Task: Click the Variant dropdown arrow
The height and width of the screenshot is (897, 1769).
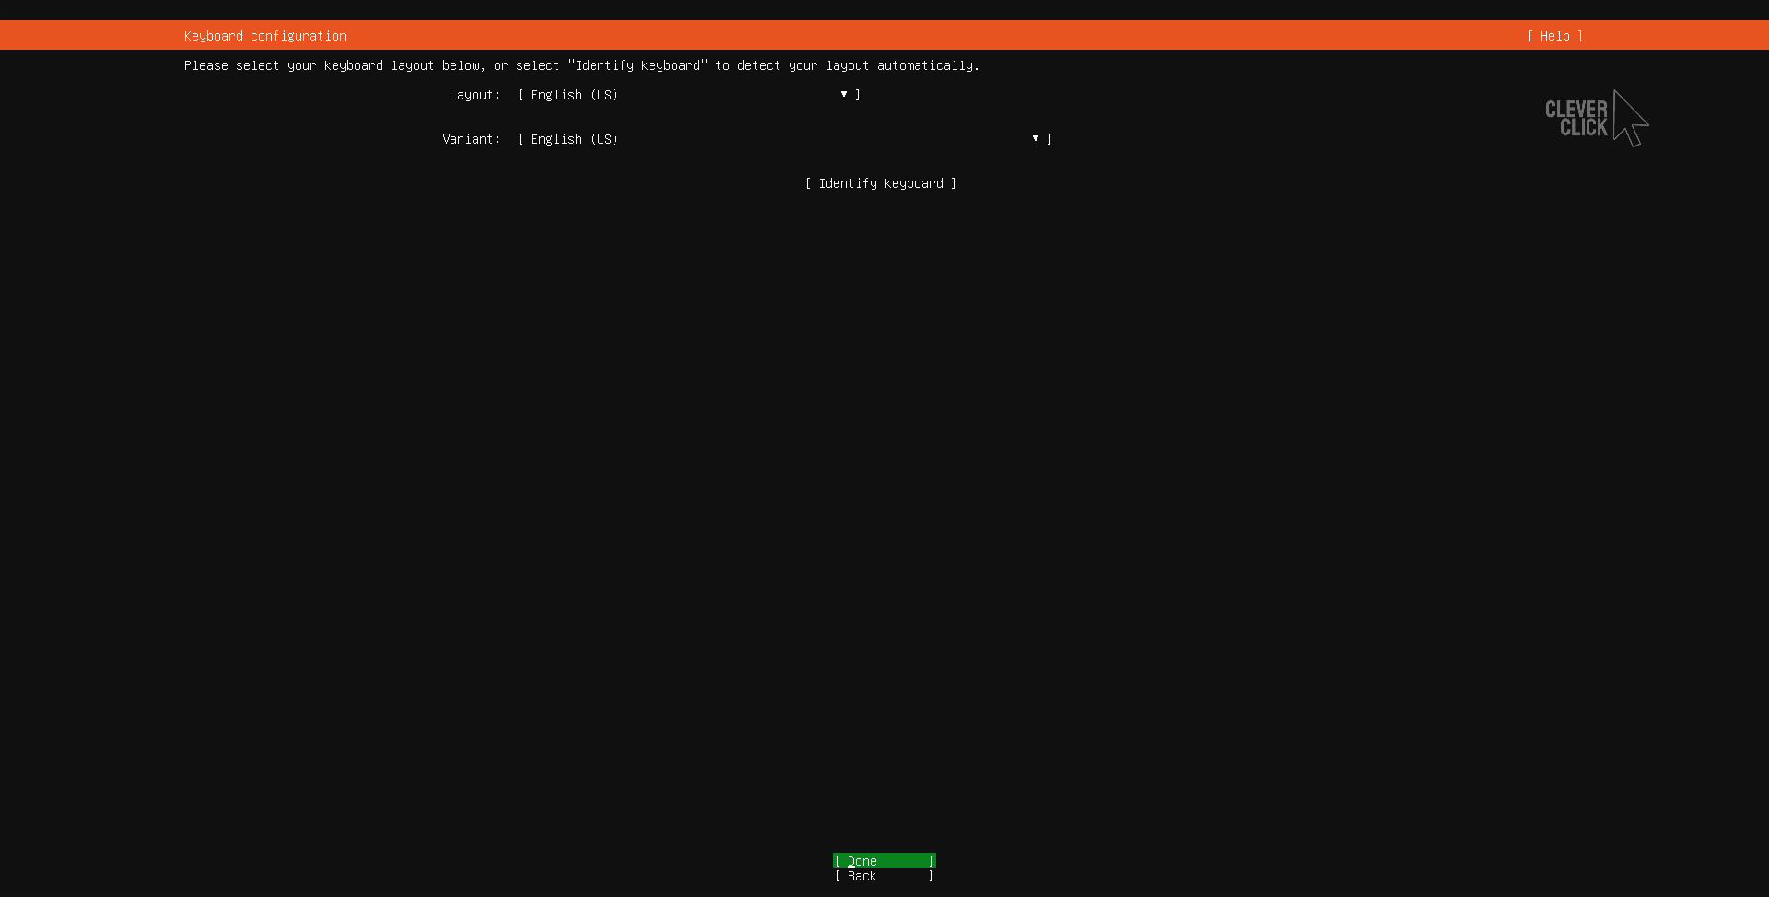Action: (1035, 138)
